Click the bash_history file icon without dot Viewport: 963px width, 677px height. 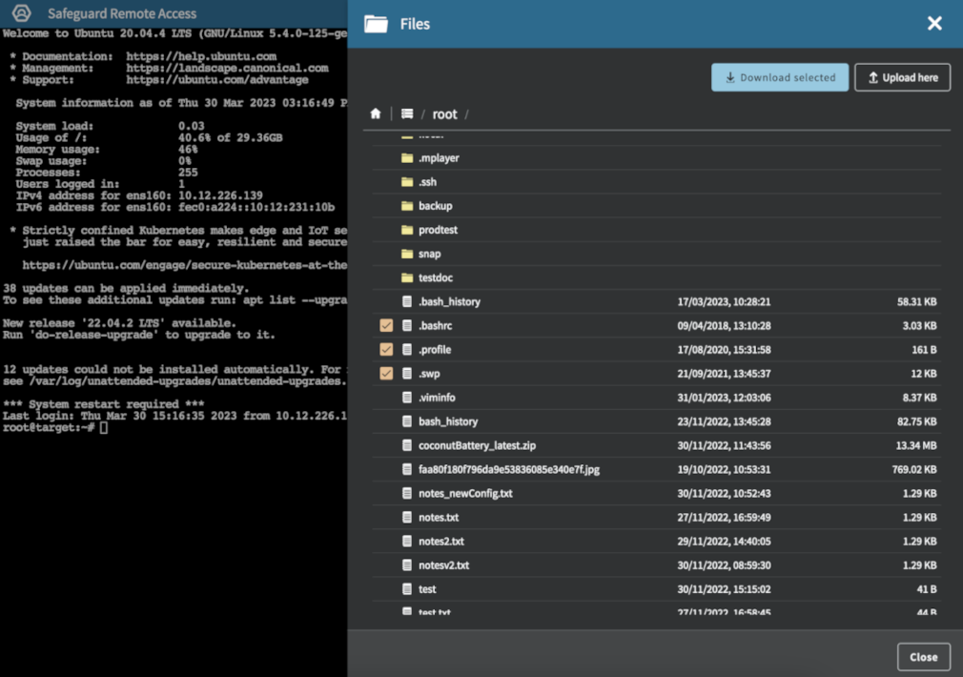[x=406, y=421]
